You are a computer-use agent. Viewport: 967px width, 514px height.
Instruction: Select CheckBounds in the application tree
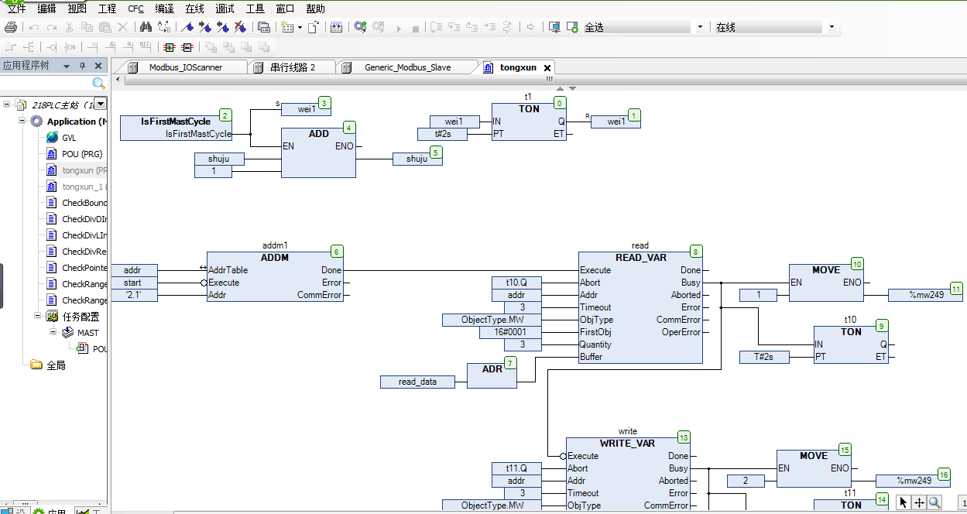[x=84, y=203]
